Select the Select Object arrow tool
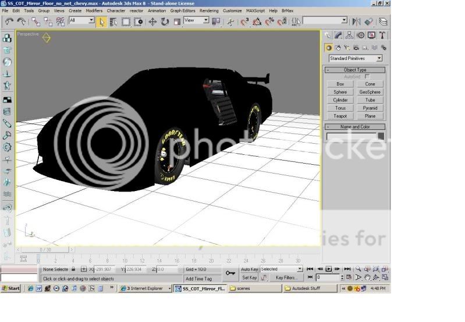Screen dimensions: 465x322 102,22
